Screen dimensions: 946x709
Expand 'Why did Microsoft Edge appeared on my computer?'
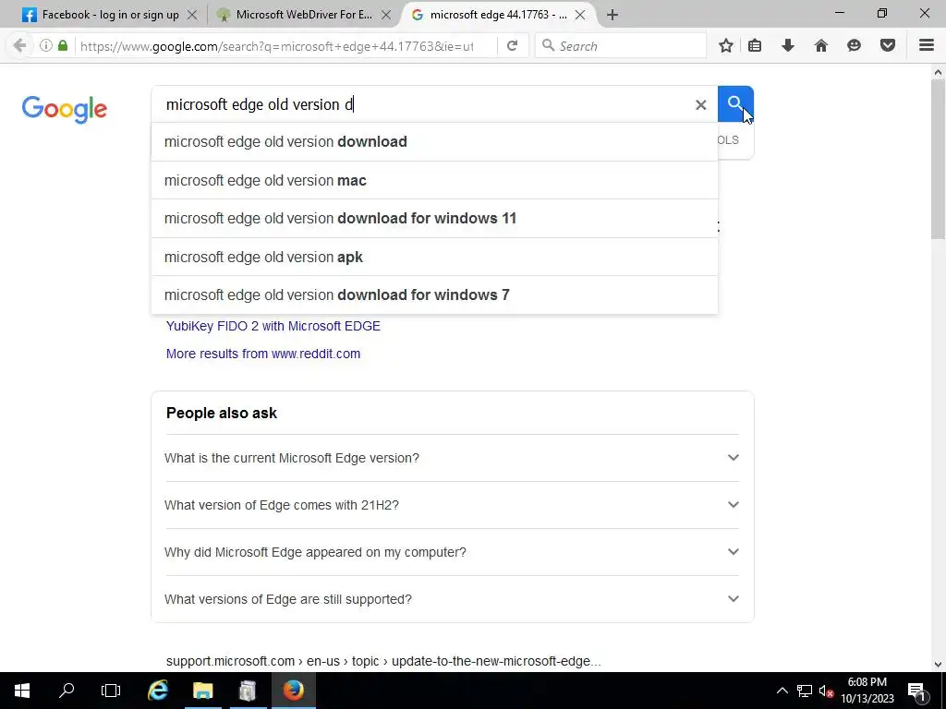(x=453, y=552)
